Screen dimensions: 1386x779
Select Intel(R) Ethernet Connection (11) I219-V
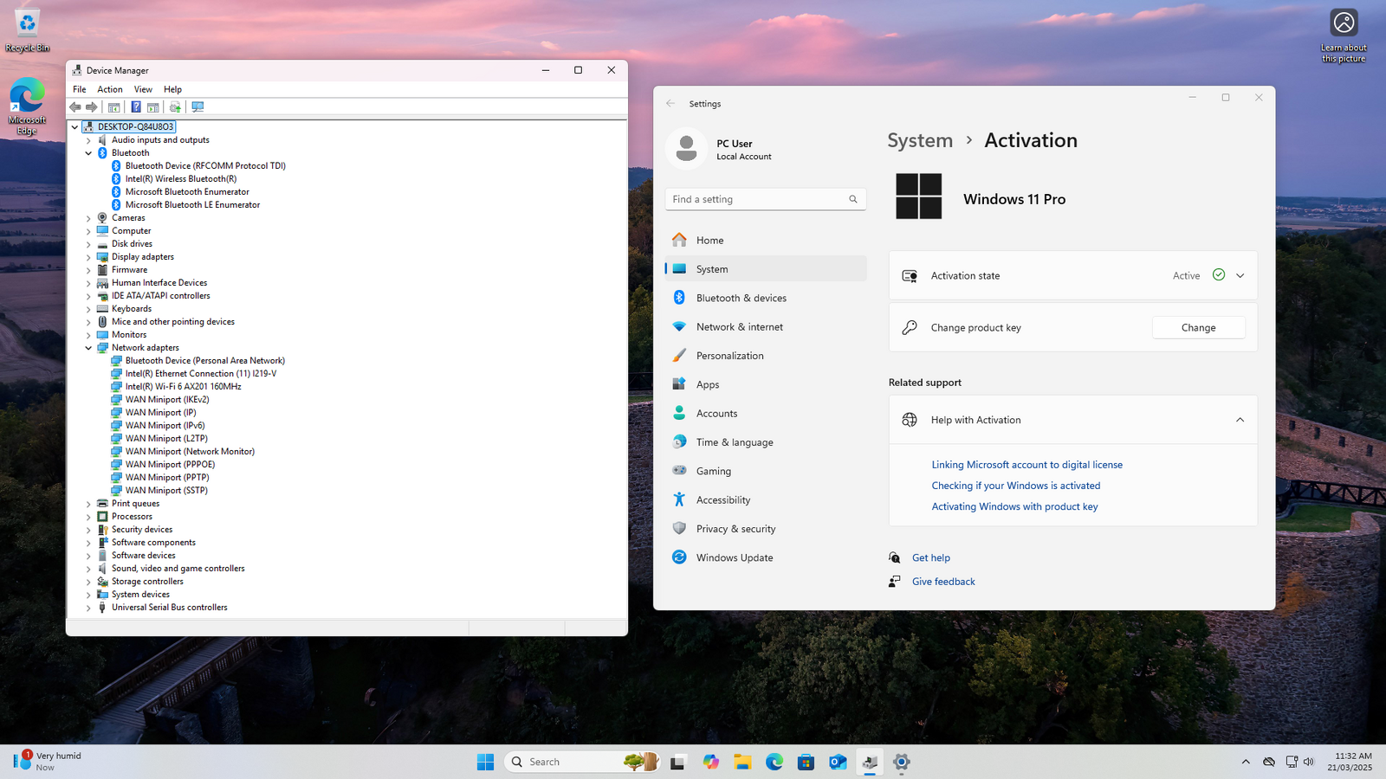[x=201, y=374]
